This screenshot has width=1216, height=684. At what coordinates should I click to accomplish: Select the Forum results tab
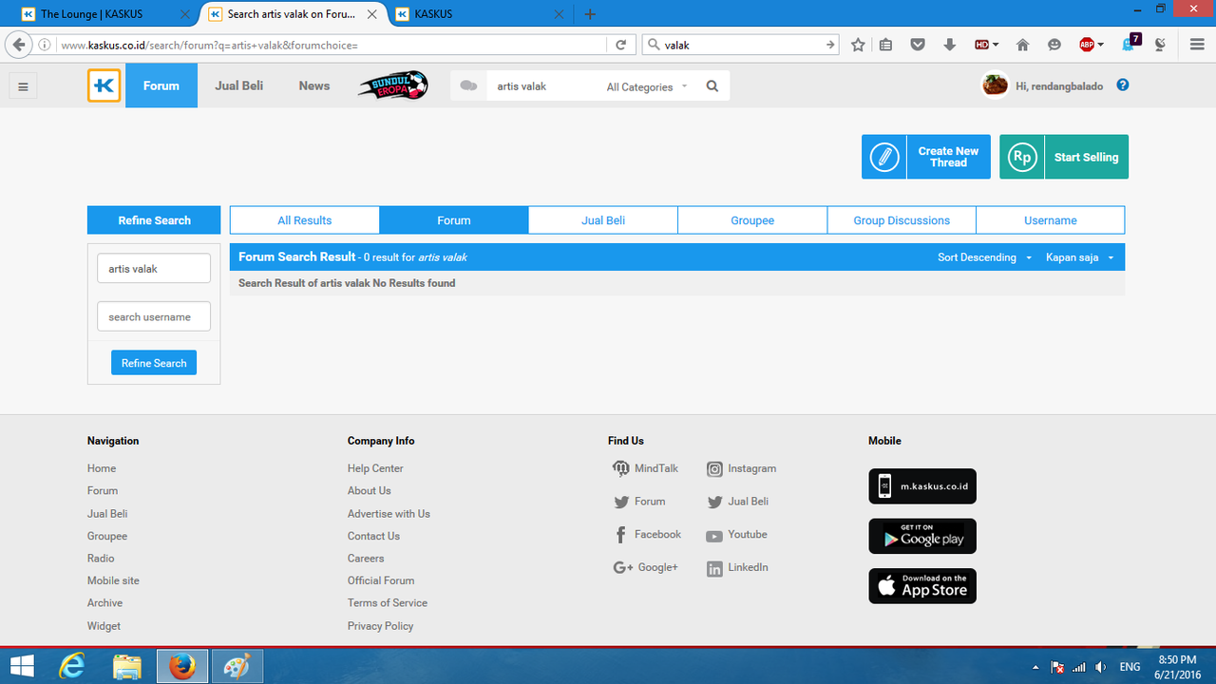pos(454,220)
